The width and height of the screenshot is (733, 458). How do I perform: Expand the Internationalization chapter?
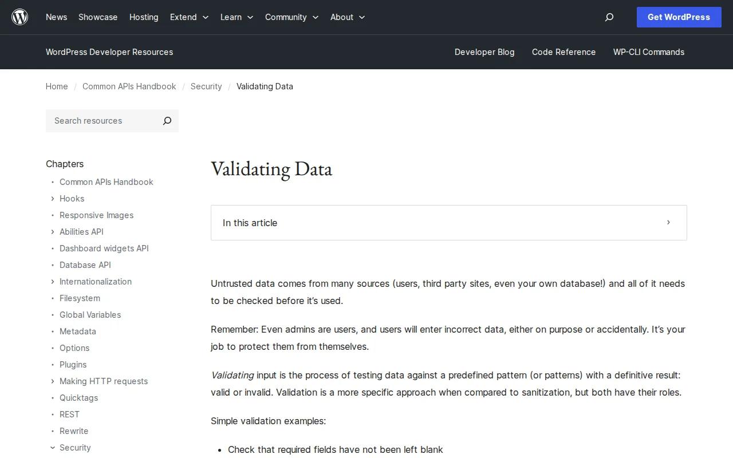pos(52,282)
